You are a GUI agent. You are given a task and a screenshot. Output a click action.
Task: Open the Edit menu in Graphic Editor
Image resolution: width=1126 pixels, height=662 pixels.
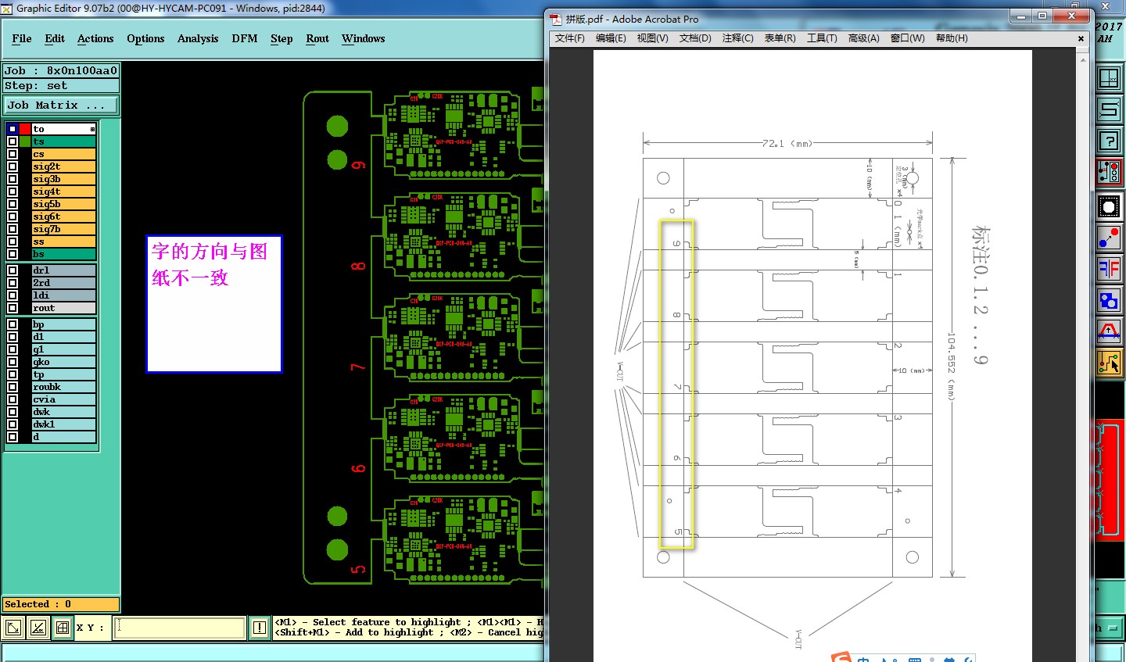point(55,38)
